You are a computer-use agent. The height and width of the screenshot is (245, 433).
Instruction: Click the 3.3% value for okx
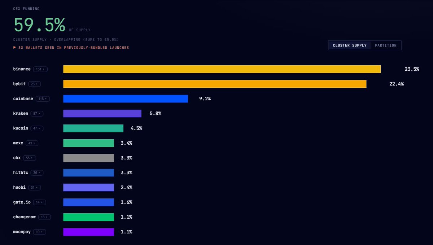126,158
